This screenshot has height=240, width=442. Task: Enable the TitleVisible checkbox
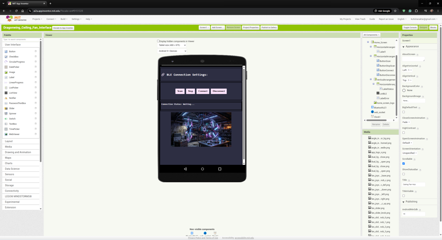point(404,196)
